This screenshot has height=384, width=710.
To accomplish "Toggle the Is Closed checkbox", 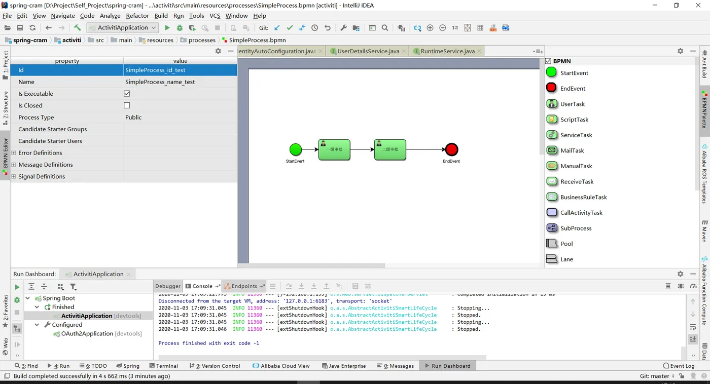I will tap(127, 105).
